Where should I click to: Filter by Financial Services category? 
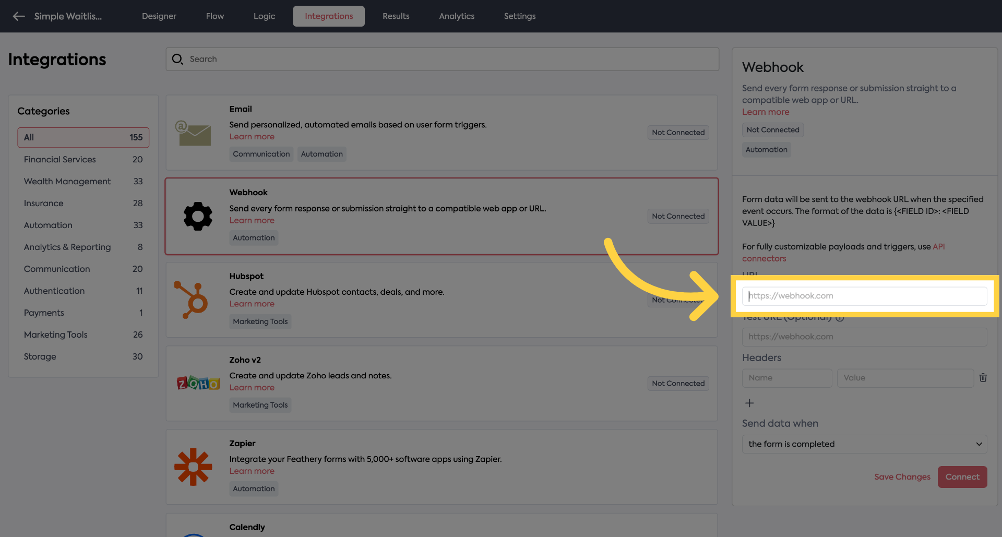point(60,159)
